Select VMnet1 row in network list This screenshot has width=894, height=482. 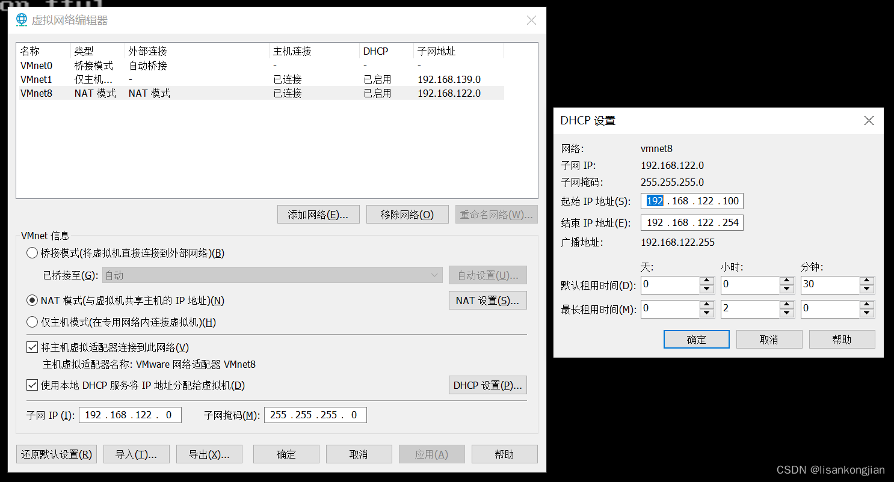(260, 79)
